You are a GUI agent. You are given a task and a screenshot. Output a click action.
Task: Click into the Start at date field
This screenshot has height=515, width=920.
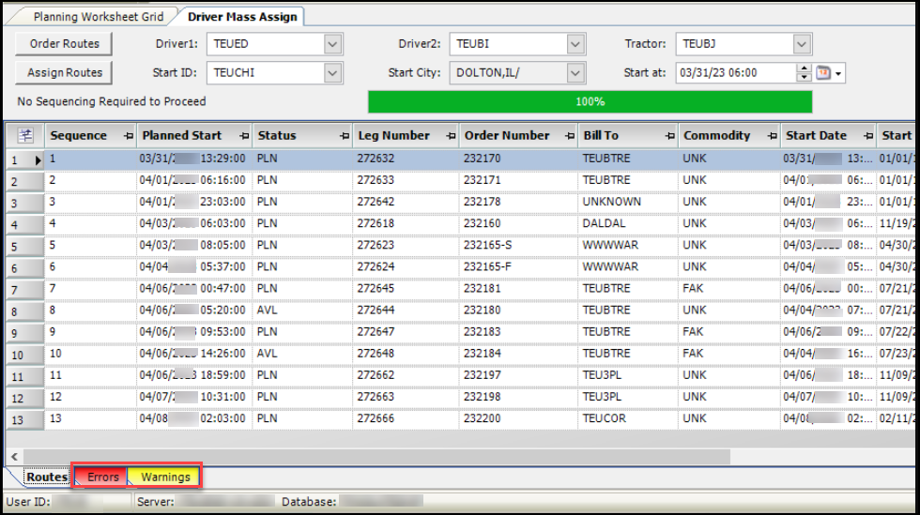736,73
